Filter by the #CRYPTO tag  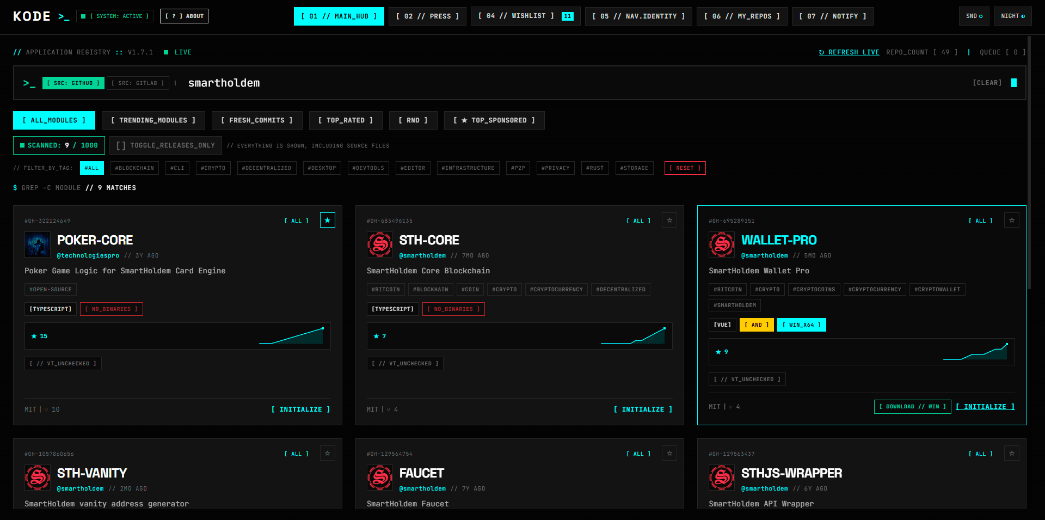(213, 168)
